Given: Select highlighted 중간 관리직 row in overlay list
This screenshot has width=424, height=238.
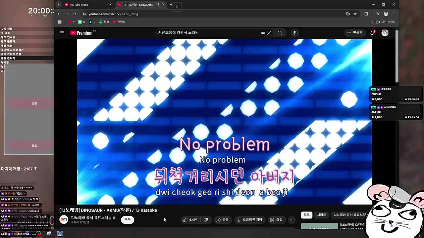Looking at the screenshot, I should [27, 58].
